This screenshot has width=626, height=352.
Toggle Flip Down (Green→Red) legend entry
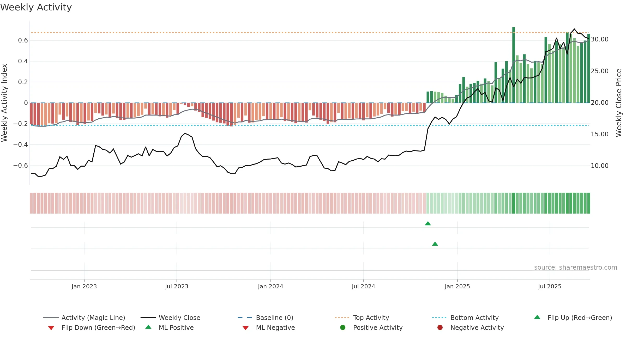tap(92, 327)
